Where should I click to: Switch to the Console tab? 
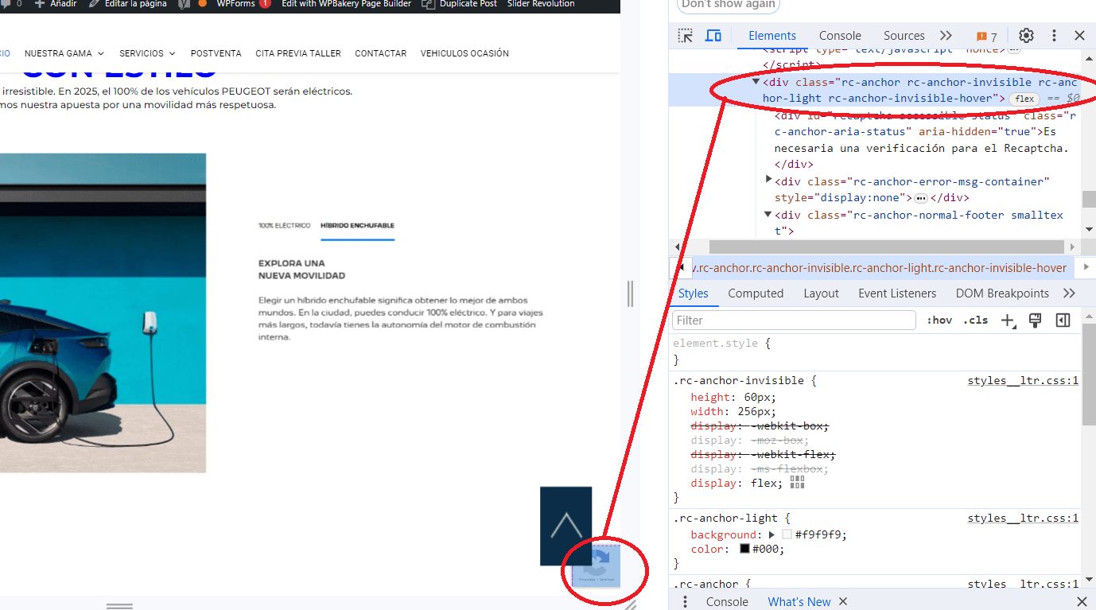(840, 36)
